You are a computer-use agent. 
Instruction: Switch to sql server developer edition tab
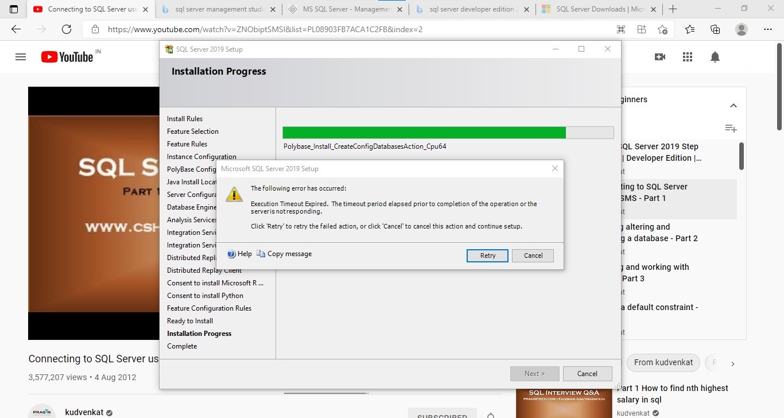tap(472, 9)
